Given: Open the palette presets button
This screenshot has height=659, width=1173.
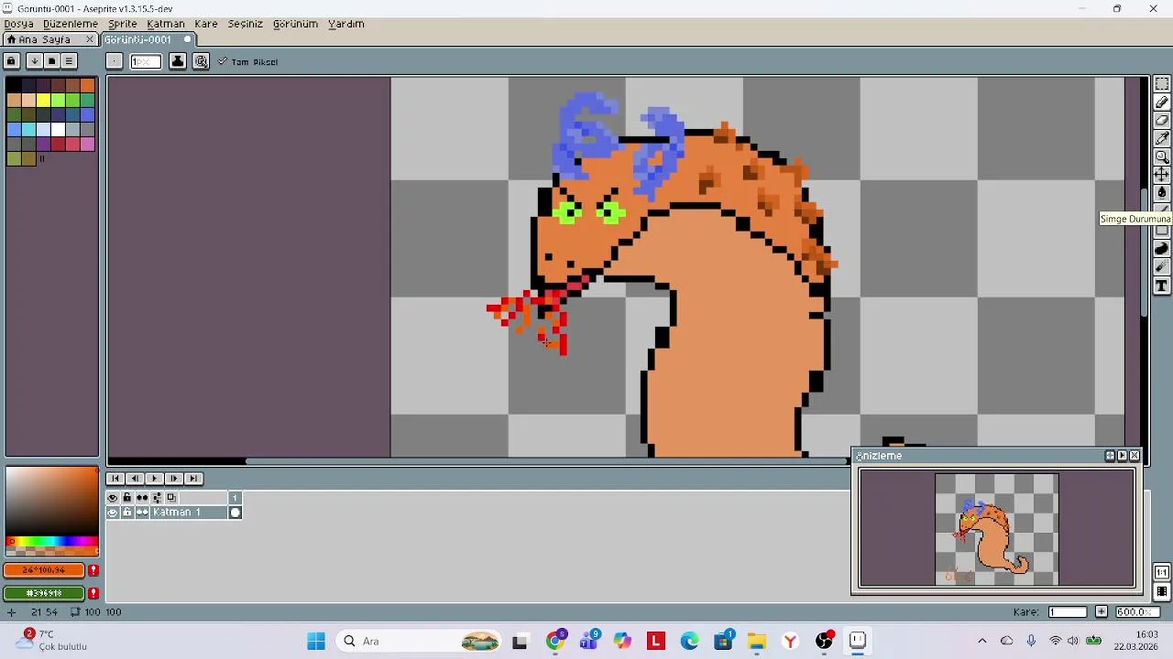Looking at the screenshot, I should click(51, 61).
